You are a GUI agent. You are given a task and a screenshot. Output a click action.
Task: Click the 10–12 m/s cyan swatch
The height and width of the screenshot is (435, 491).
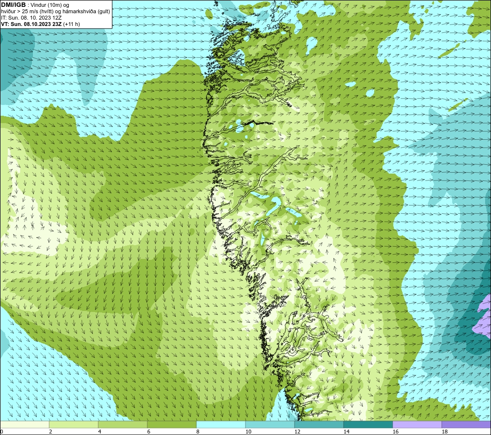[x=270, y=424]
